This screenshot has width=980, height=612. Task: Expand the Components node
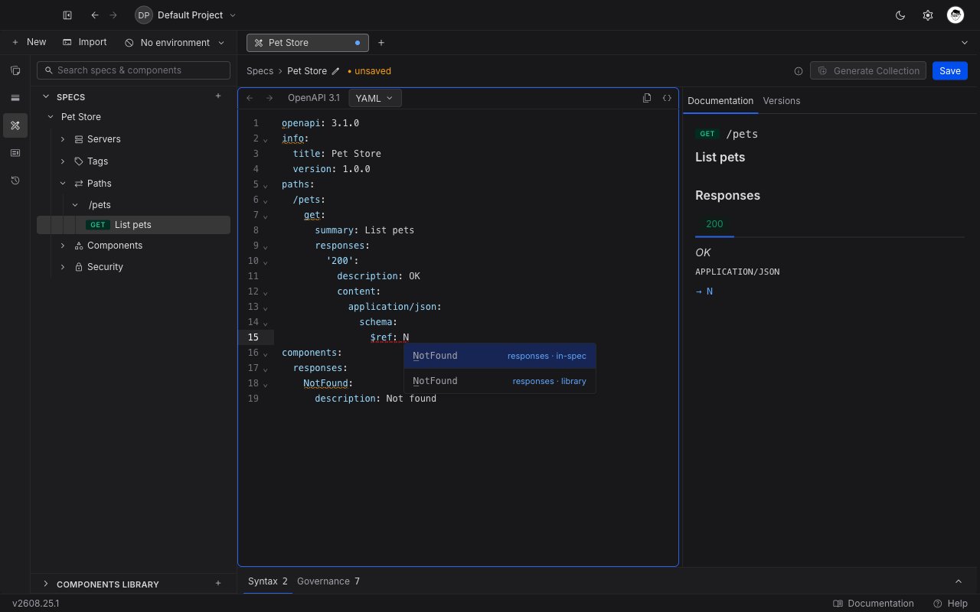pyautogui.click(x=63, y=246)
